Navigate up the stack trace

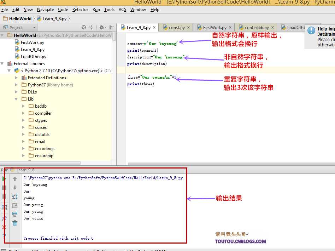15,179
